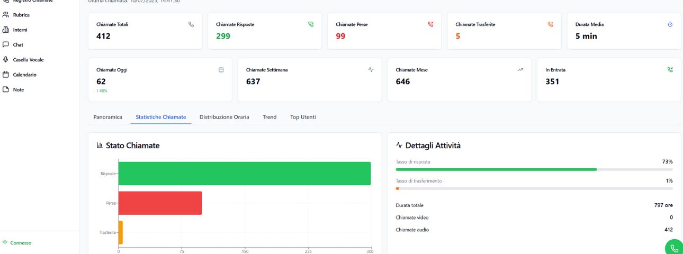
Task: Click the phone icon in Chiamate Totali card
Action: [191, 24]
